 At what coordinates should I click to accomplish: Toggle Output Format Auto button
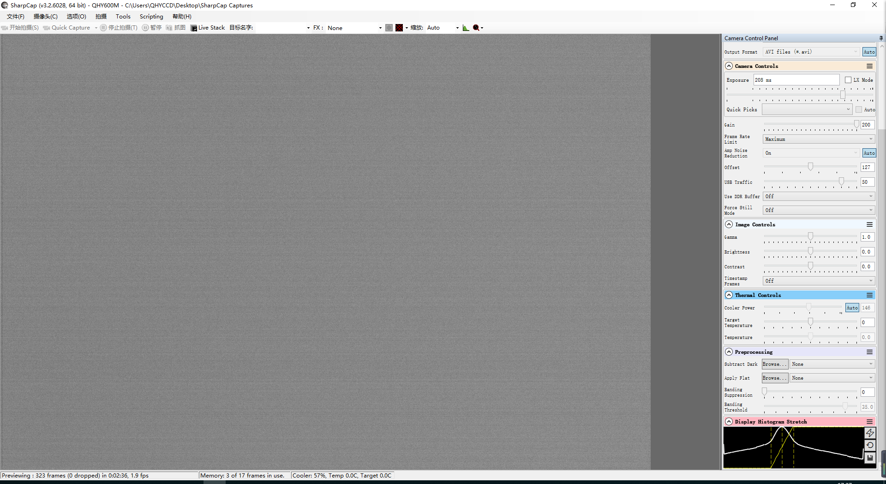(869, 52)
